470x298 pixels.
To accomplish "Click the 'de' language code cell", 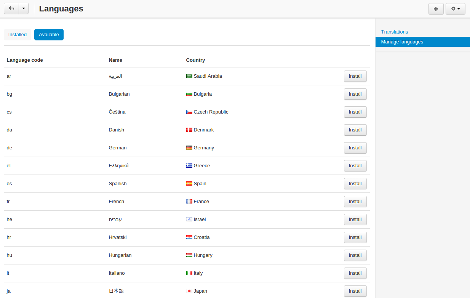I will (x=10, y=148).
